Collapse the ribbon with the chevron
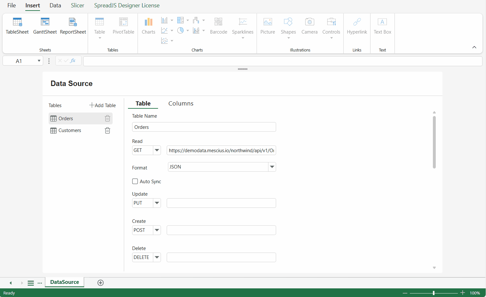486x297 pixels. 474,47
